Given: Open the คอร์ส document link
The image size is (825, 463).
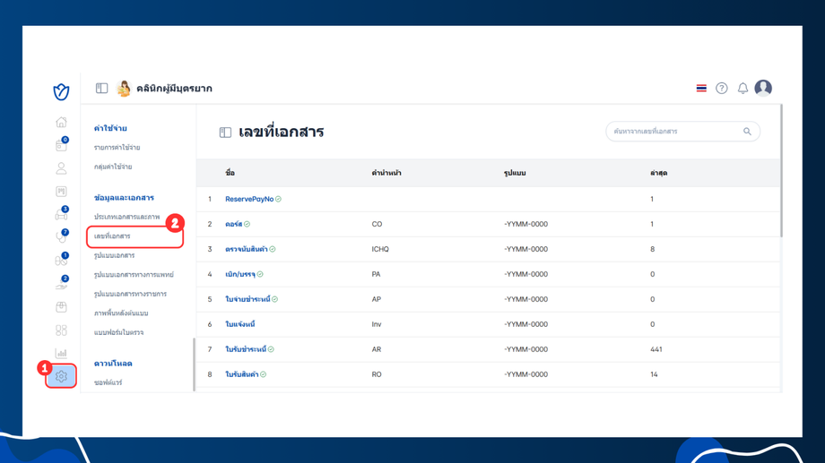Looking at the screenshot, I should point(234,225).
